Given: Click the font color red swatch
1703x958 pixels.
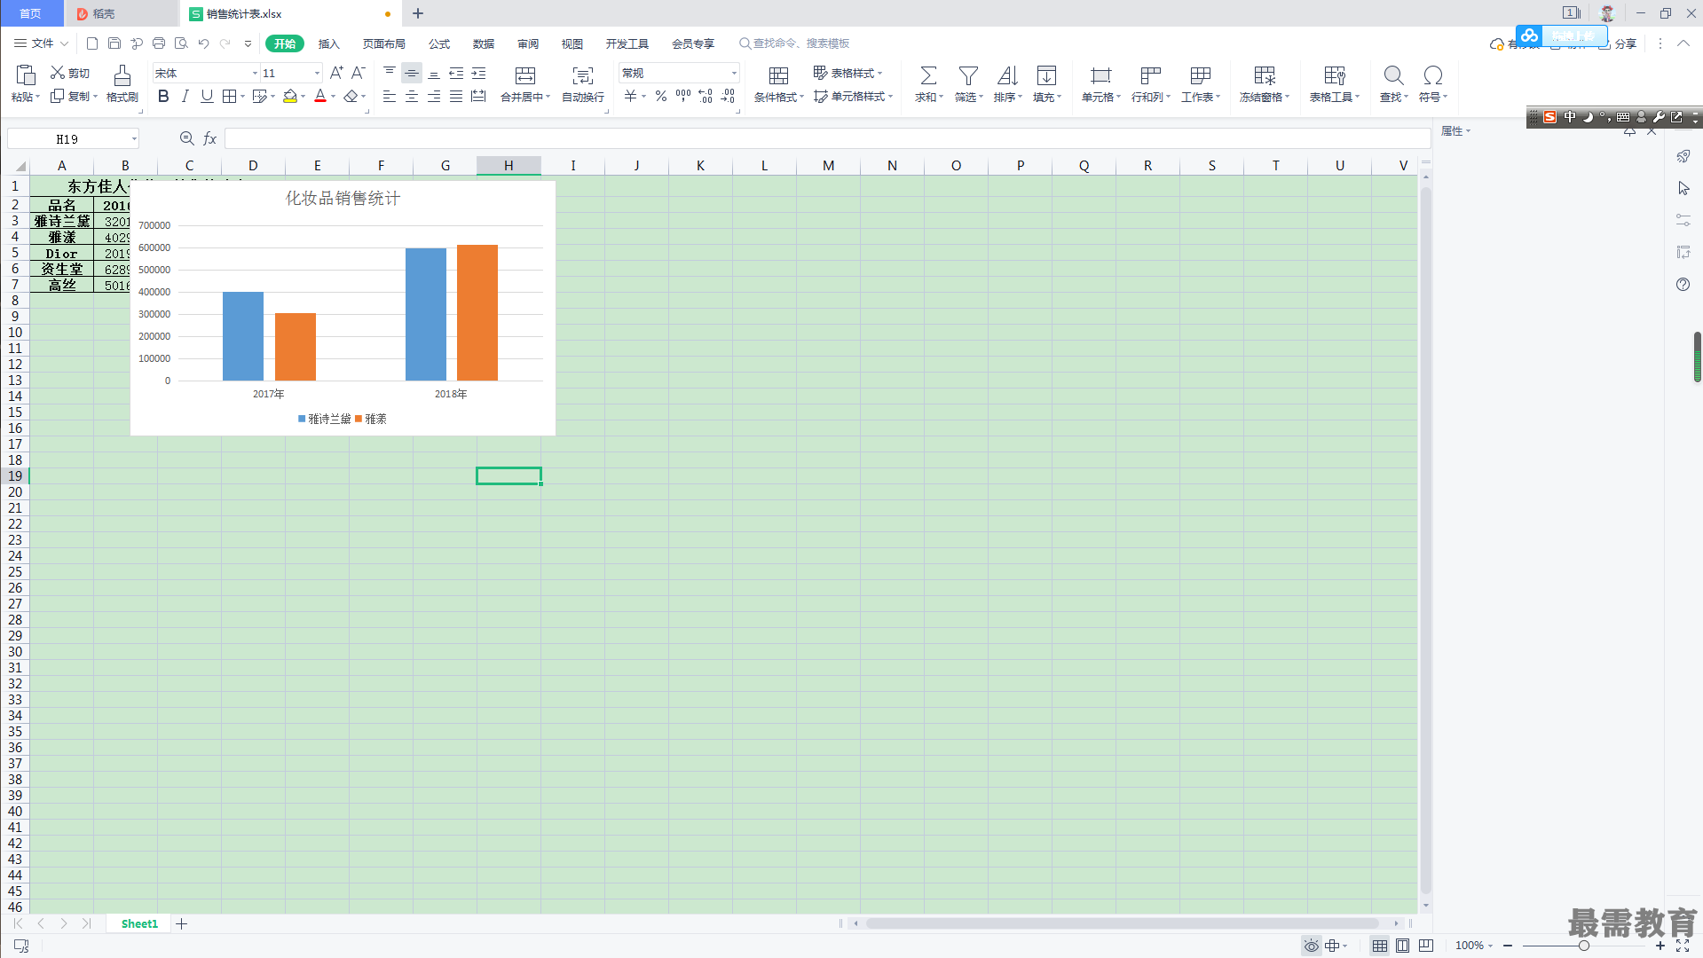Looking at the screenshot, I should 320,97.
